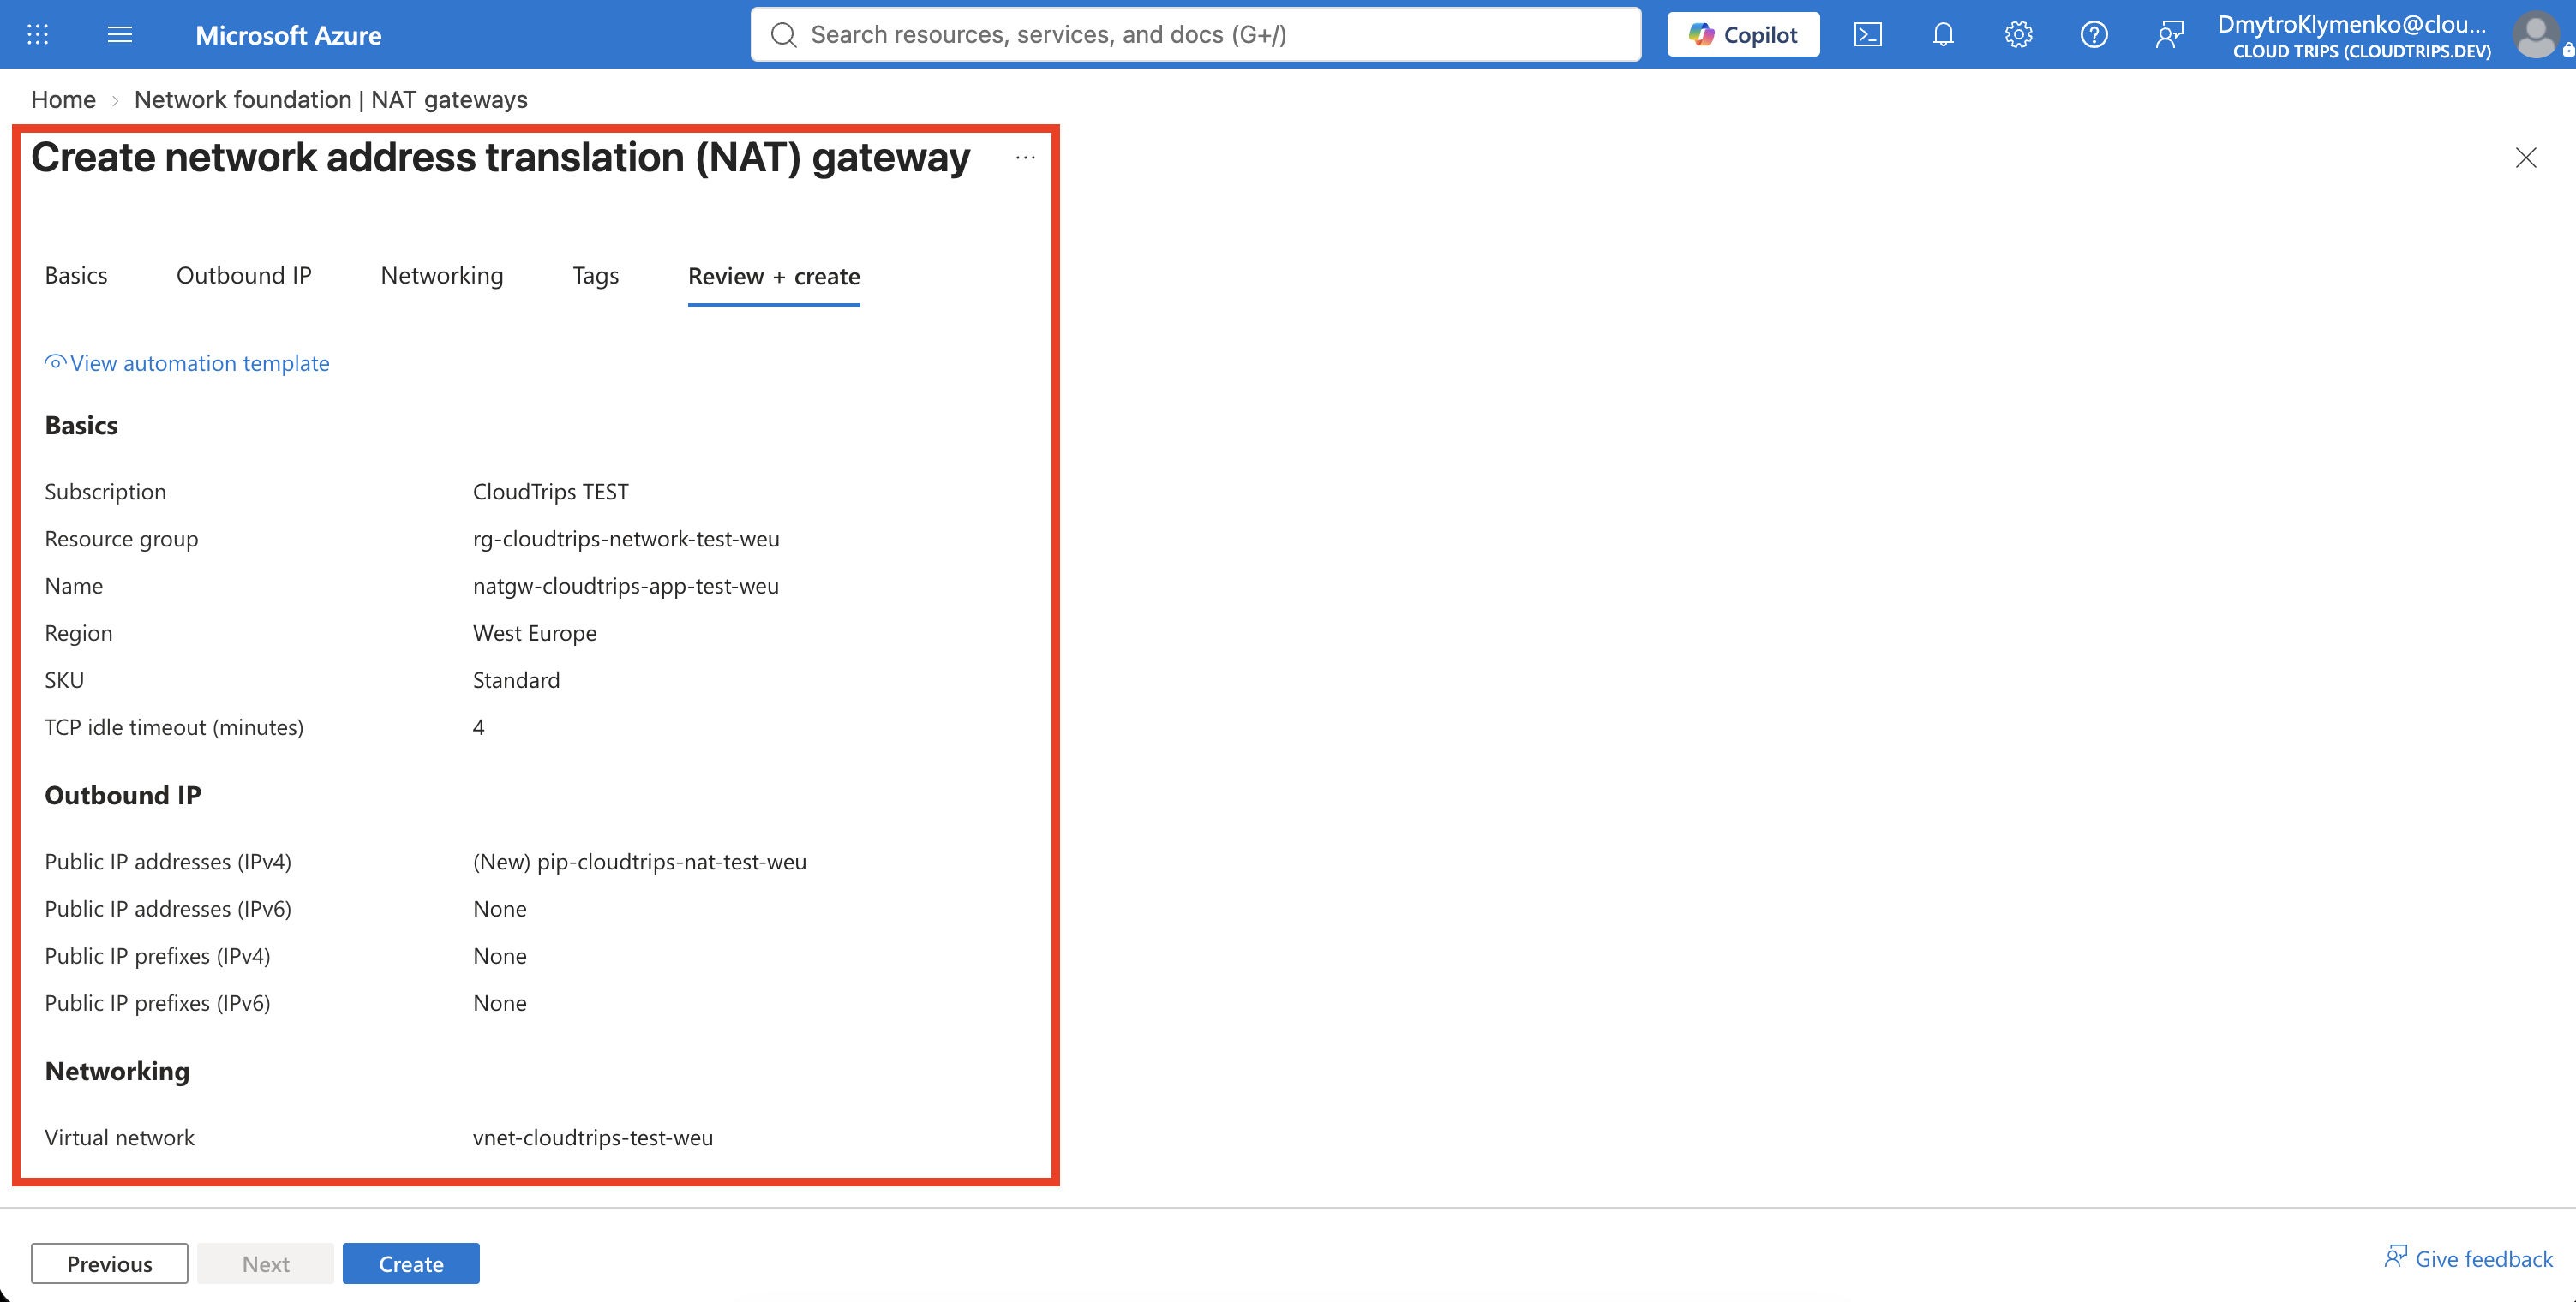2576x1302 pixels.
Task: Switch to the Outbound IP tab
Action: [x=244, y=276]
